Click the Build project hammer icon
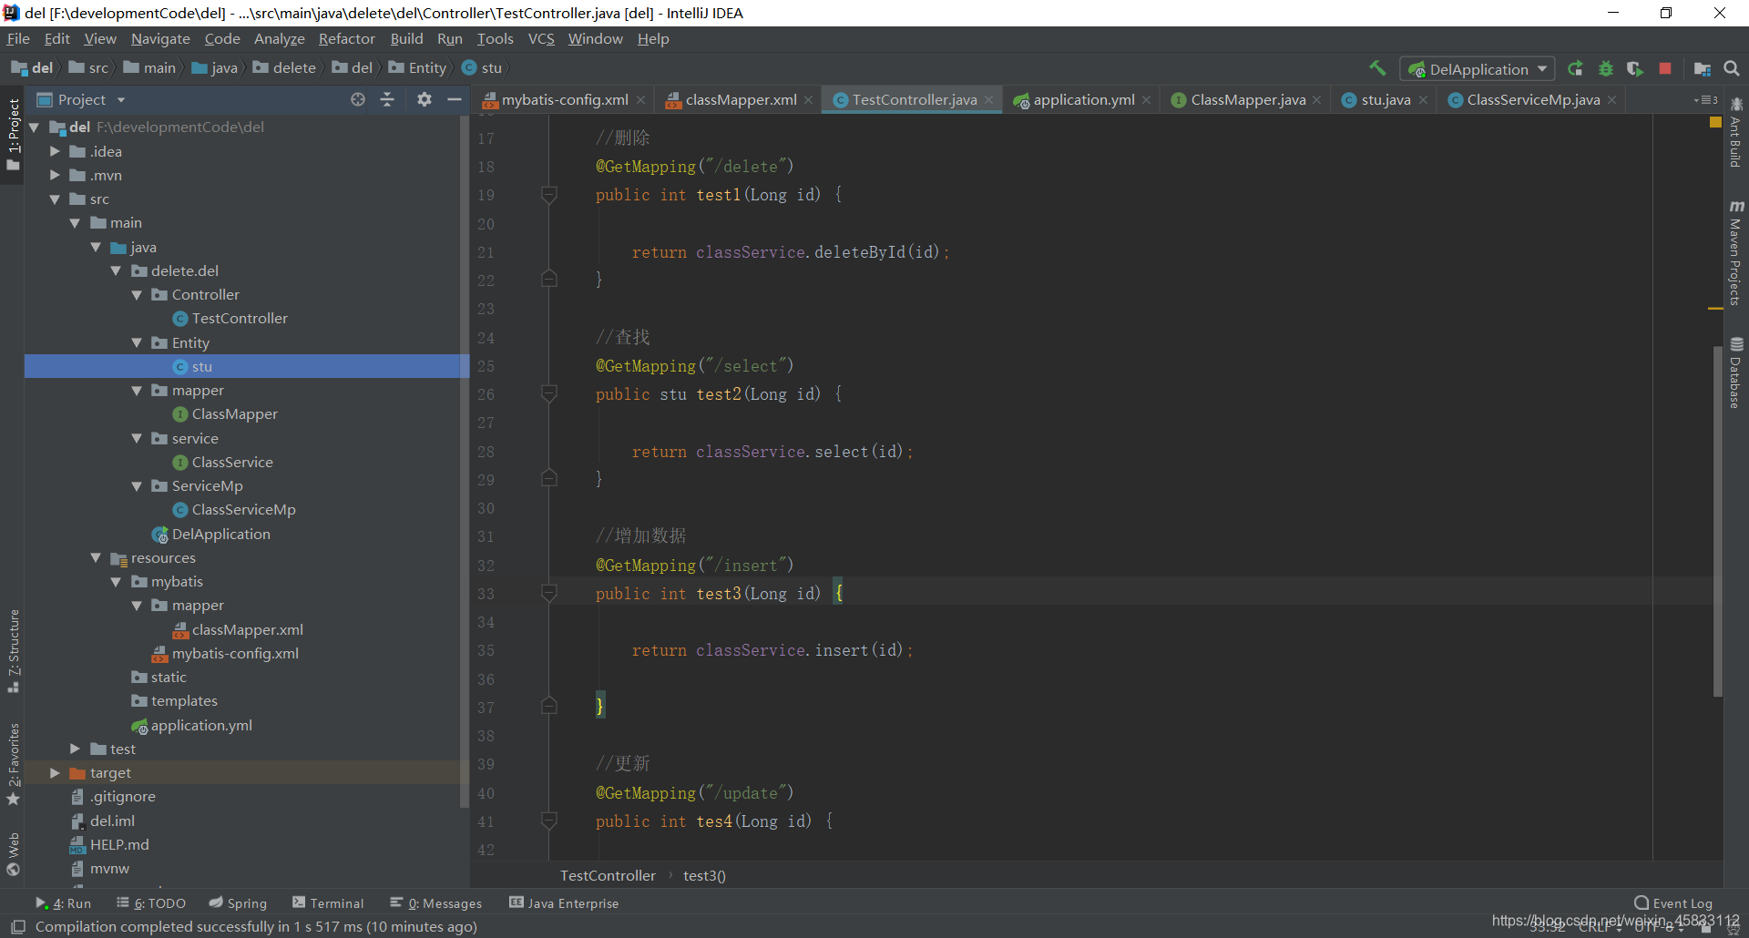The width and height of the screenshot is (1749, 938). coord(1377,68)
